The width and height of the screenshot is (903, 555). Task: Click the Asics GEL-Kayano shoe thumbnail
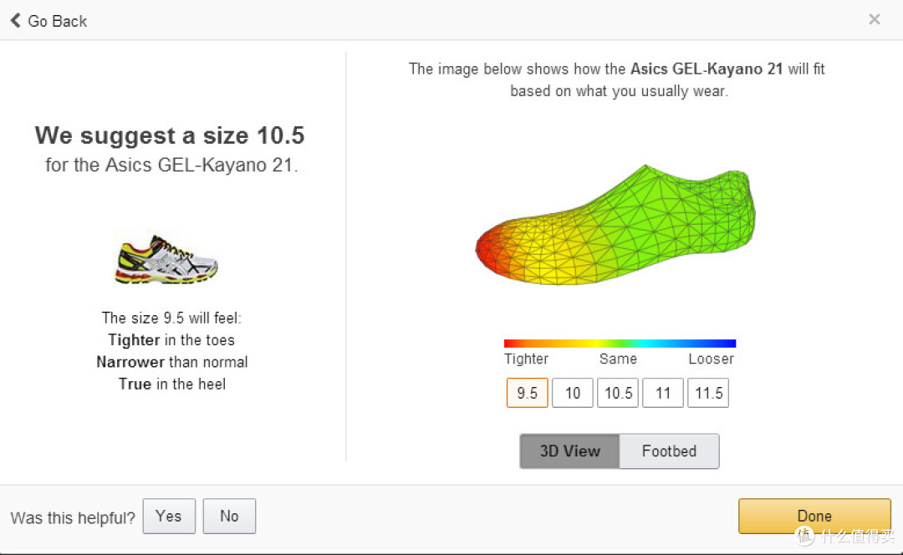(166, 259)
